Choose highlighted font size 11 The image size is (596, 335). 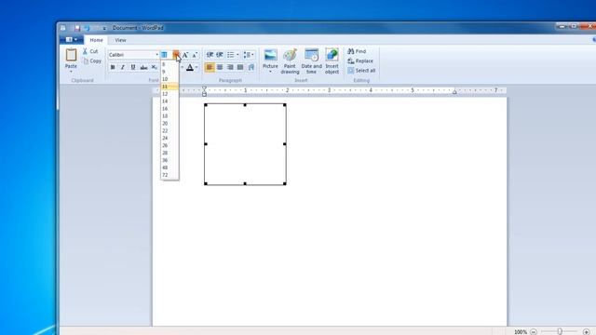tap(169, 87)
